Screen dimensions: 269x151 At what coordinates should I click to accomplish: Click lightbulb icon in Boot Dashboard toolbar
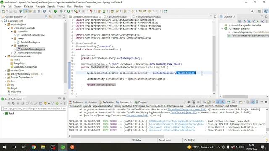(45, 104)
